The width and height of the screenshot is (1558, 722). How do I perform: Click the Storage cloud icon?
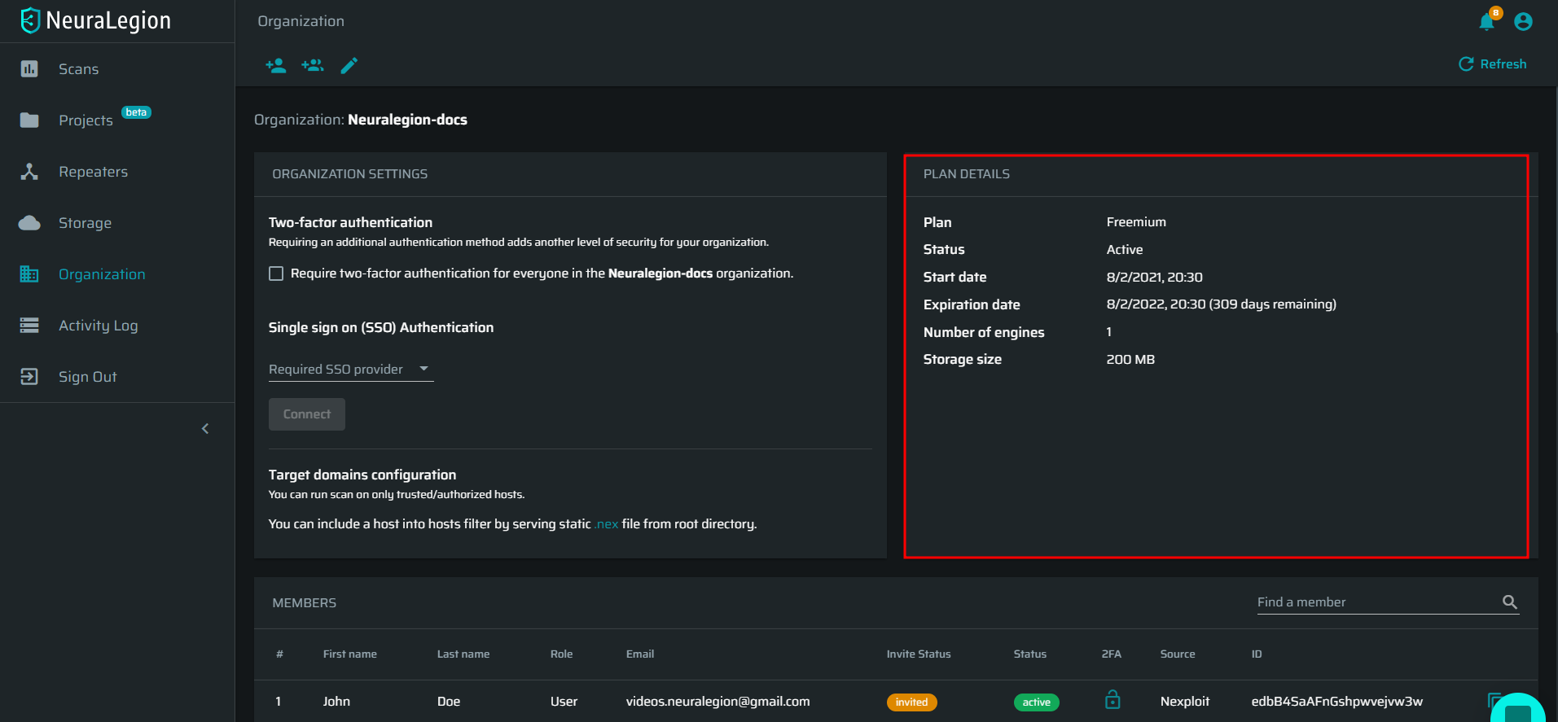tap(29, 223)
